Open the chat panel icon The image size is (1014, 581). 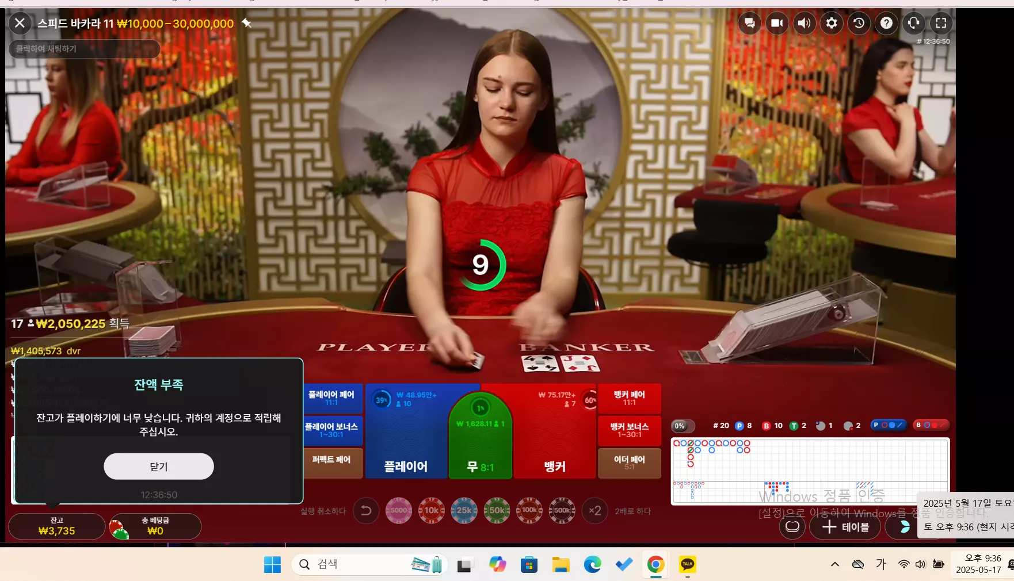pyautogui.click(x=749, y=23)
